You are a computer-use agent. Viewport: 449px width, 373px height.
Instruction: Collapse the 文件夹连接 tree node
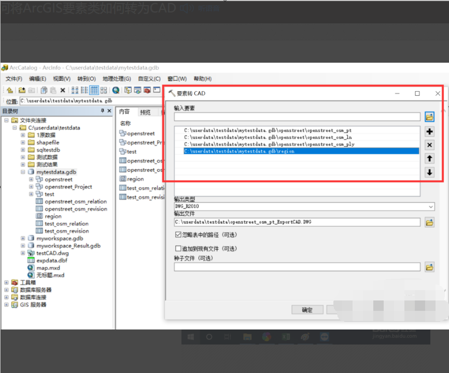(x=6, y=120)
